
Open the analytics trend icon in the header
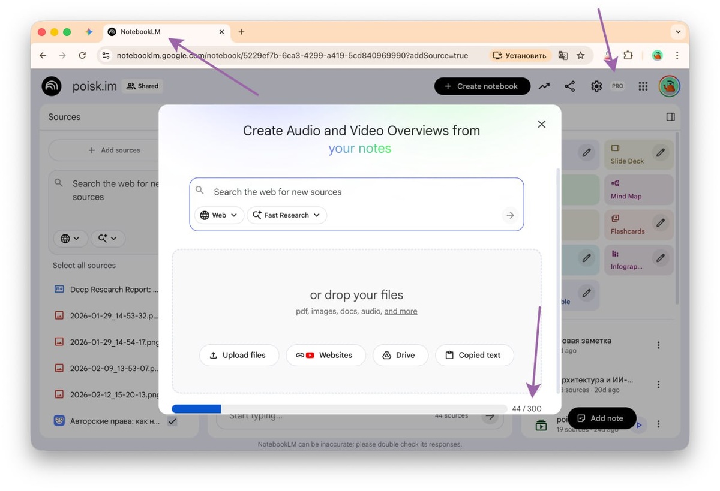(x=544, y=86)
